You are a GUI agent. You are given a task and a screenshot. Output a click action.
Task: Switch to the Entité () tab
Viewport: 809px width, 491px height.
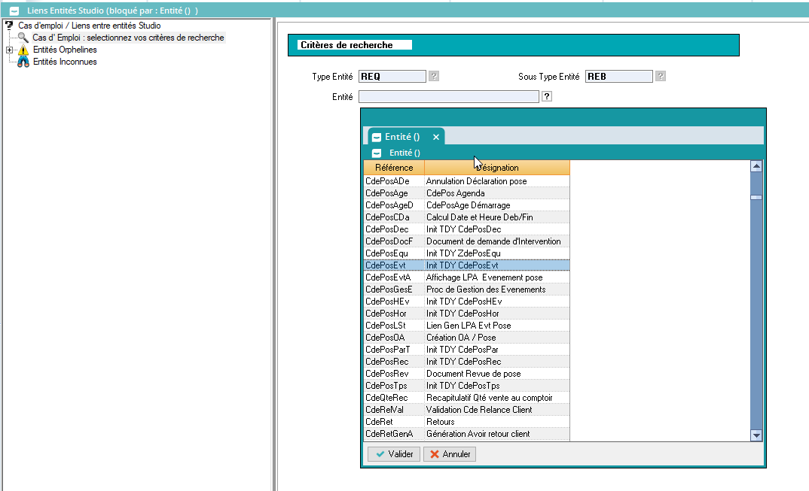pyautogui.click(x=401, y=137)
